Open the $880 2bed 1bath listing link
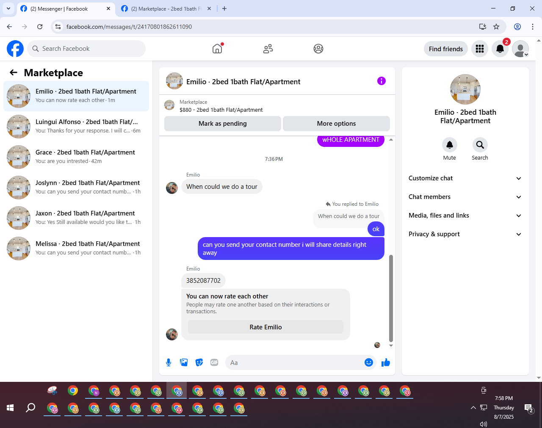Image resolution: width=542 pixels, height=428 pixels. (221, 110)
